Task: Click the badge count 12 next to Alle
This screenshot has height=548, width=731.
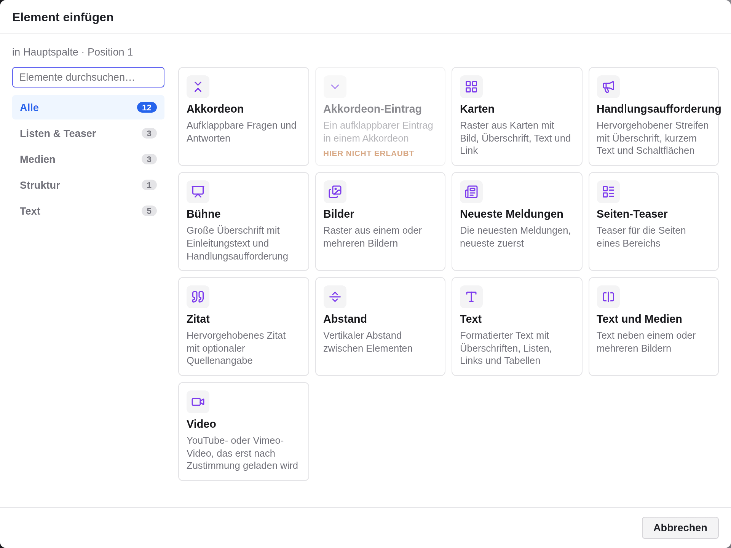Action: (x=147, y=108)
